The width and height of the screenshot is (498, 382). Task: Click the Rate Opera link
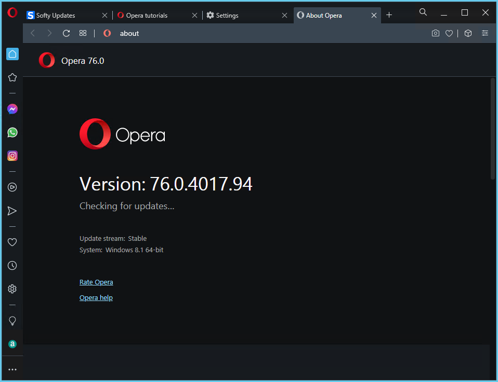(96, 282)
